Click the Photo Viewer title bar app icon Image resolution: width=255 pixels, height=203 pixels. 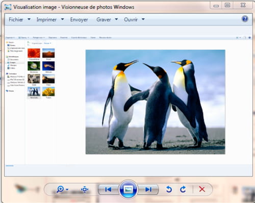click(8, 7)
